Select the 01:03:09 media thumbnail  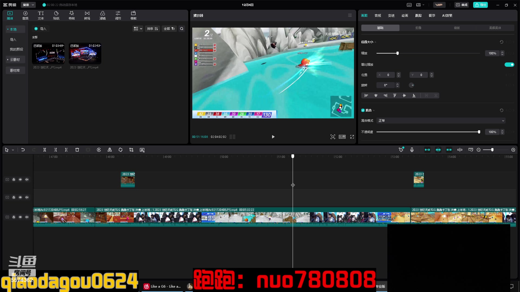point(48,54)
